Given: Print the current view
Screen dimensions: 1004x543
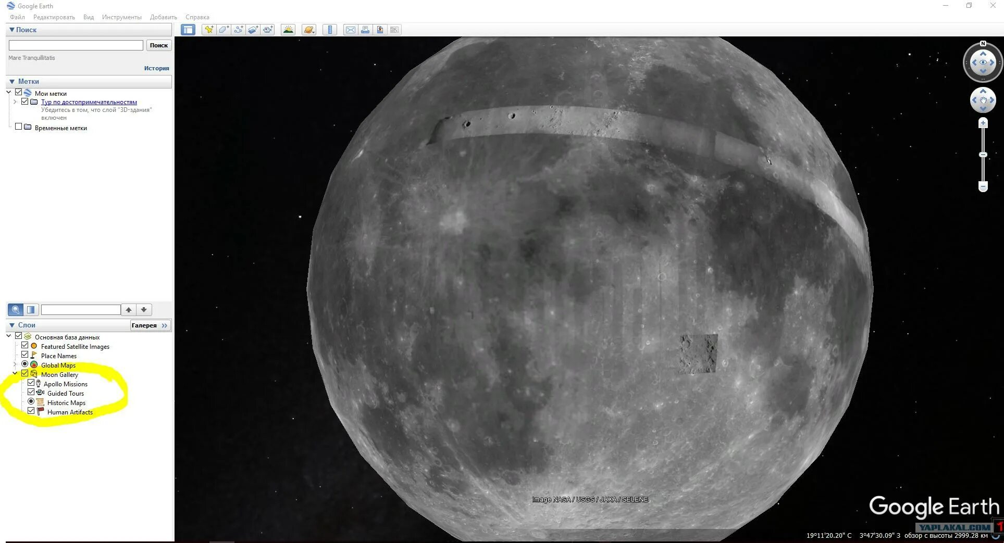Looking at the screenshot, I should point(365,30).
